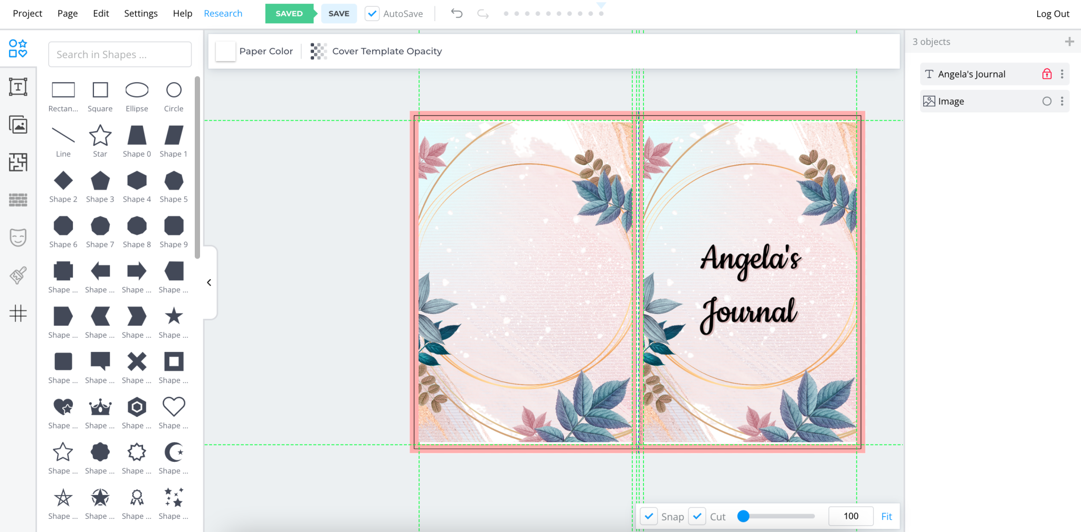Open the Patterns panel in the sidebar
Screen dimensions: 1081x532
coord(18,199)
